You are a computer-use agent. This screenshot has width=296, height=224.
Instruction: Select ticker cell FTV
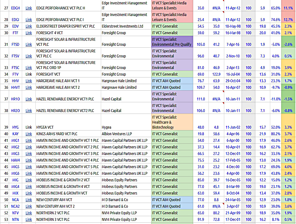pyautogui.click(x=15, y=74)
